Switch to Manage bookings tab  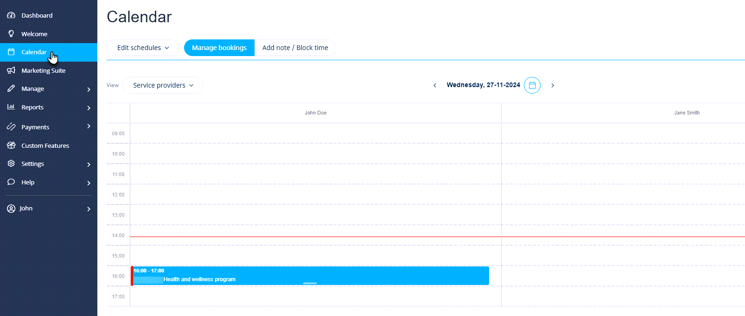(219, 48)
